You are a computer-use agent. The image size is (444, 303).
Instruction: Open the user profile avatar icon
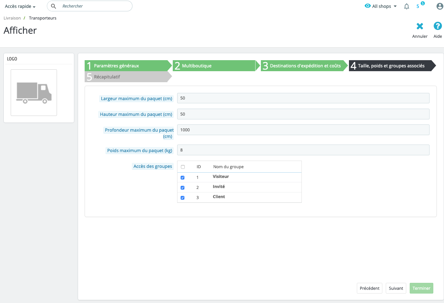pos(440,6)
